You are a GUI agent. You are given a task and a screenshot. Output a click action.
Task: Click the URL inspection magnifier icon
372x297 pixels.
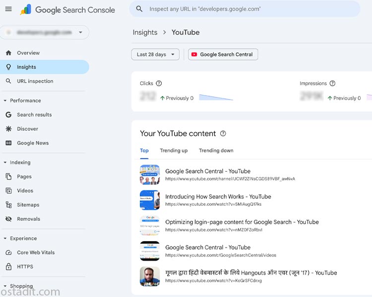pos(8,81)
